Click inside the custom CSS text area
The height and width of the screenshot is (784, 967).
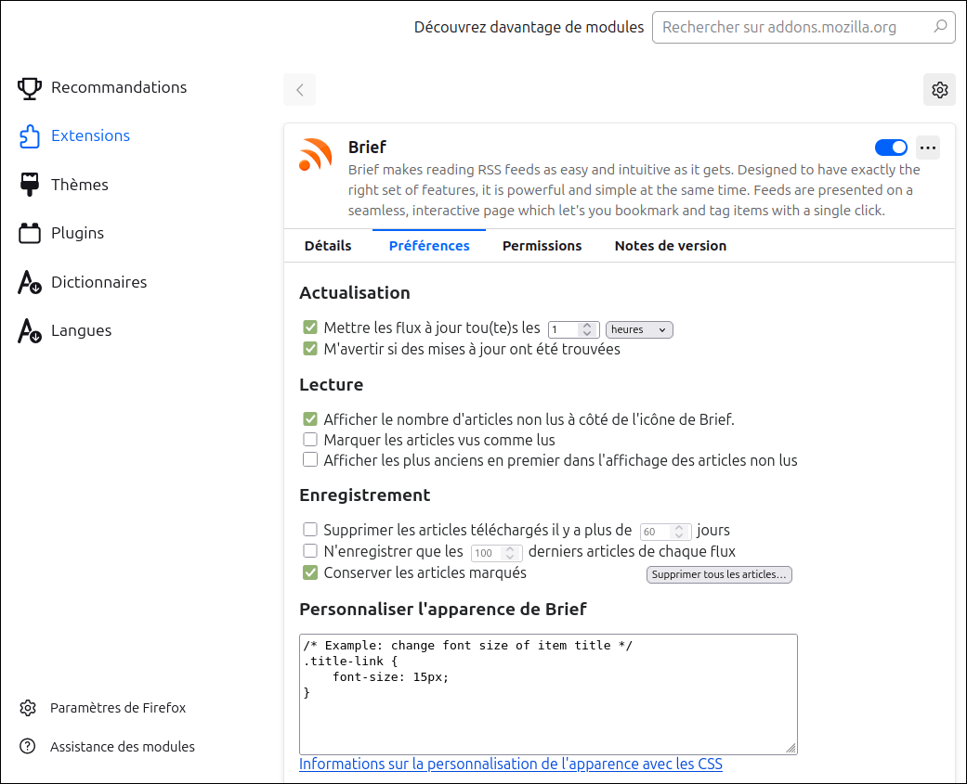548,694
